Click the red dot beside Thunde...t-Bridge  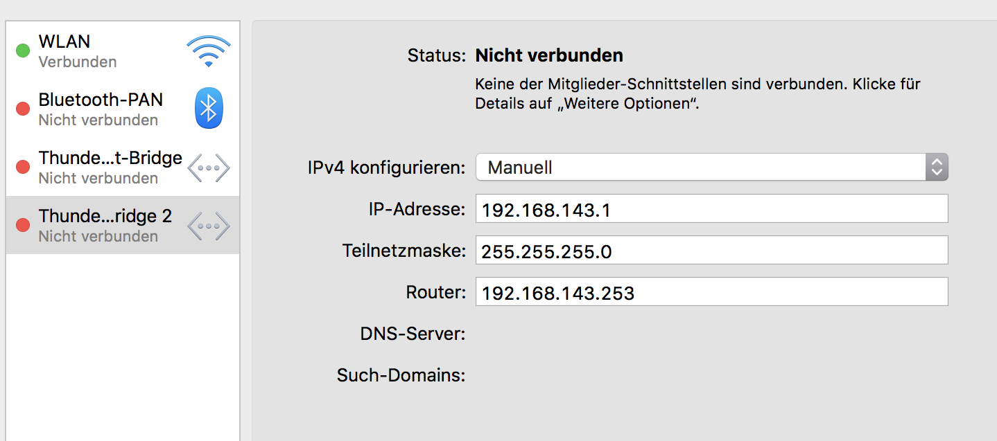[x=23, y=167]
